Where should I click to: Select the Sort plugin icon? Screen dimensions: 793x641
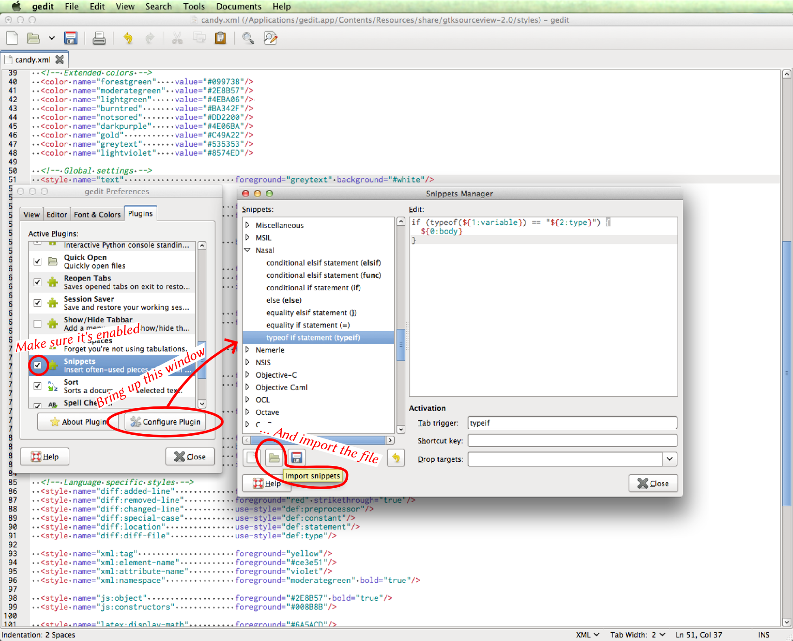53,386
